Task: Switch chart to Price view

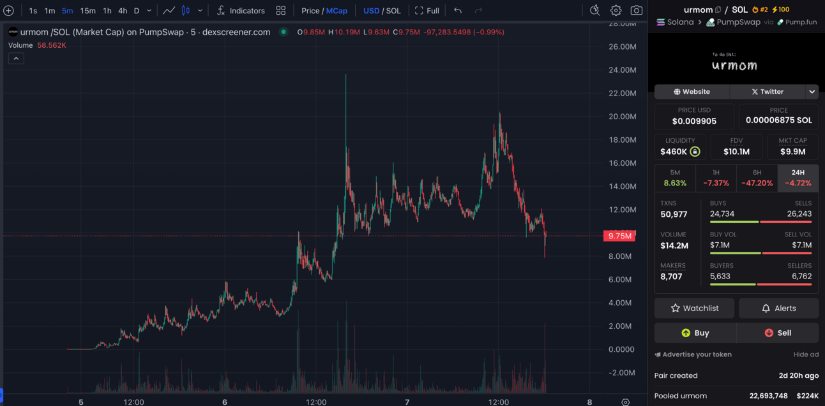Action: click(x=310, y=11)
